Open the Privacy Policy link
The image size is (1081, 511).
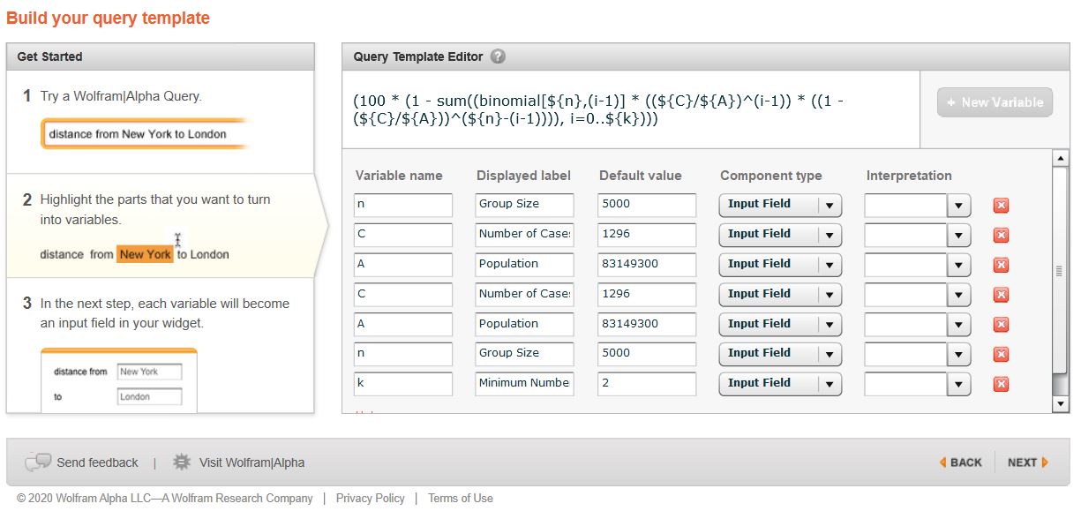coord(370,499)
